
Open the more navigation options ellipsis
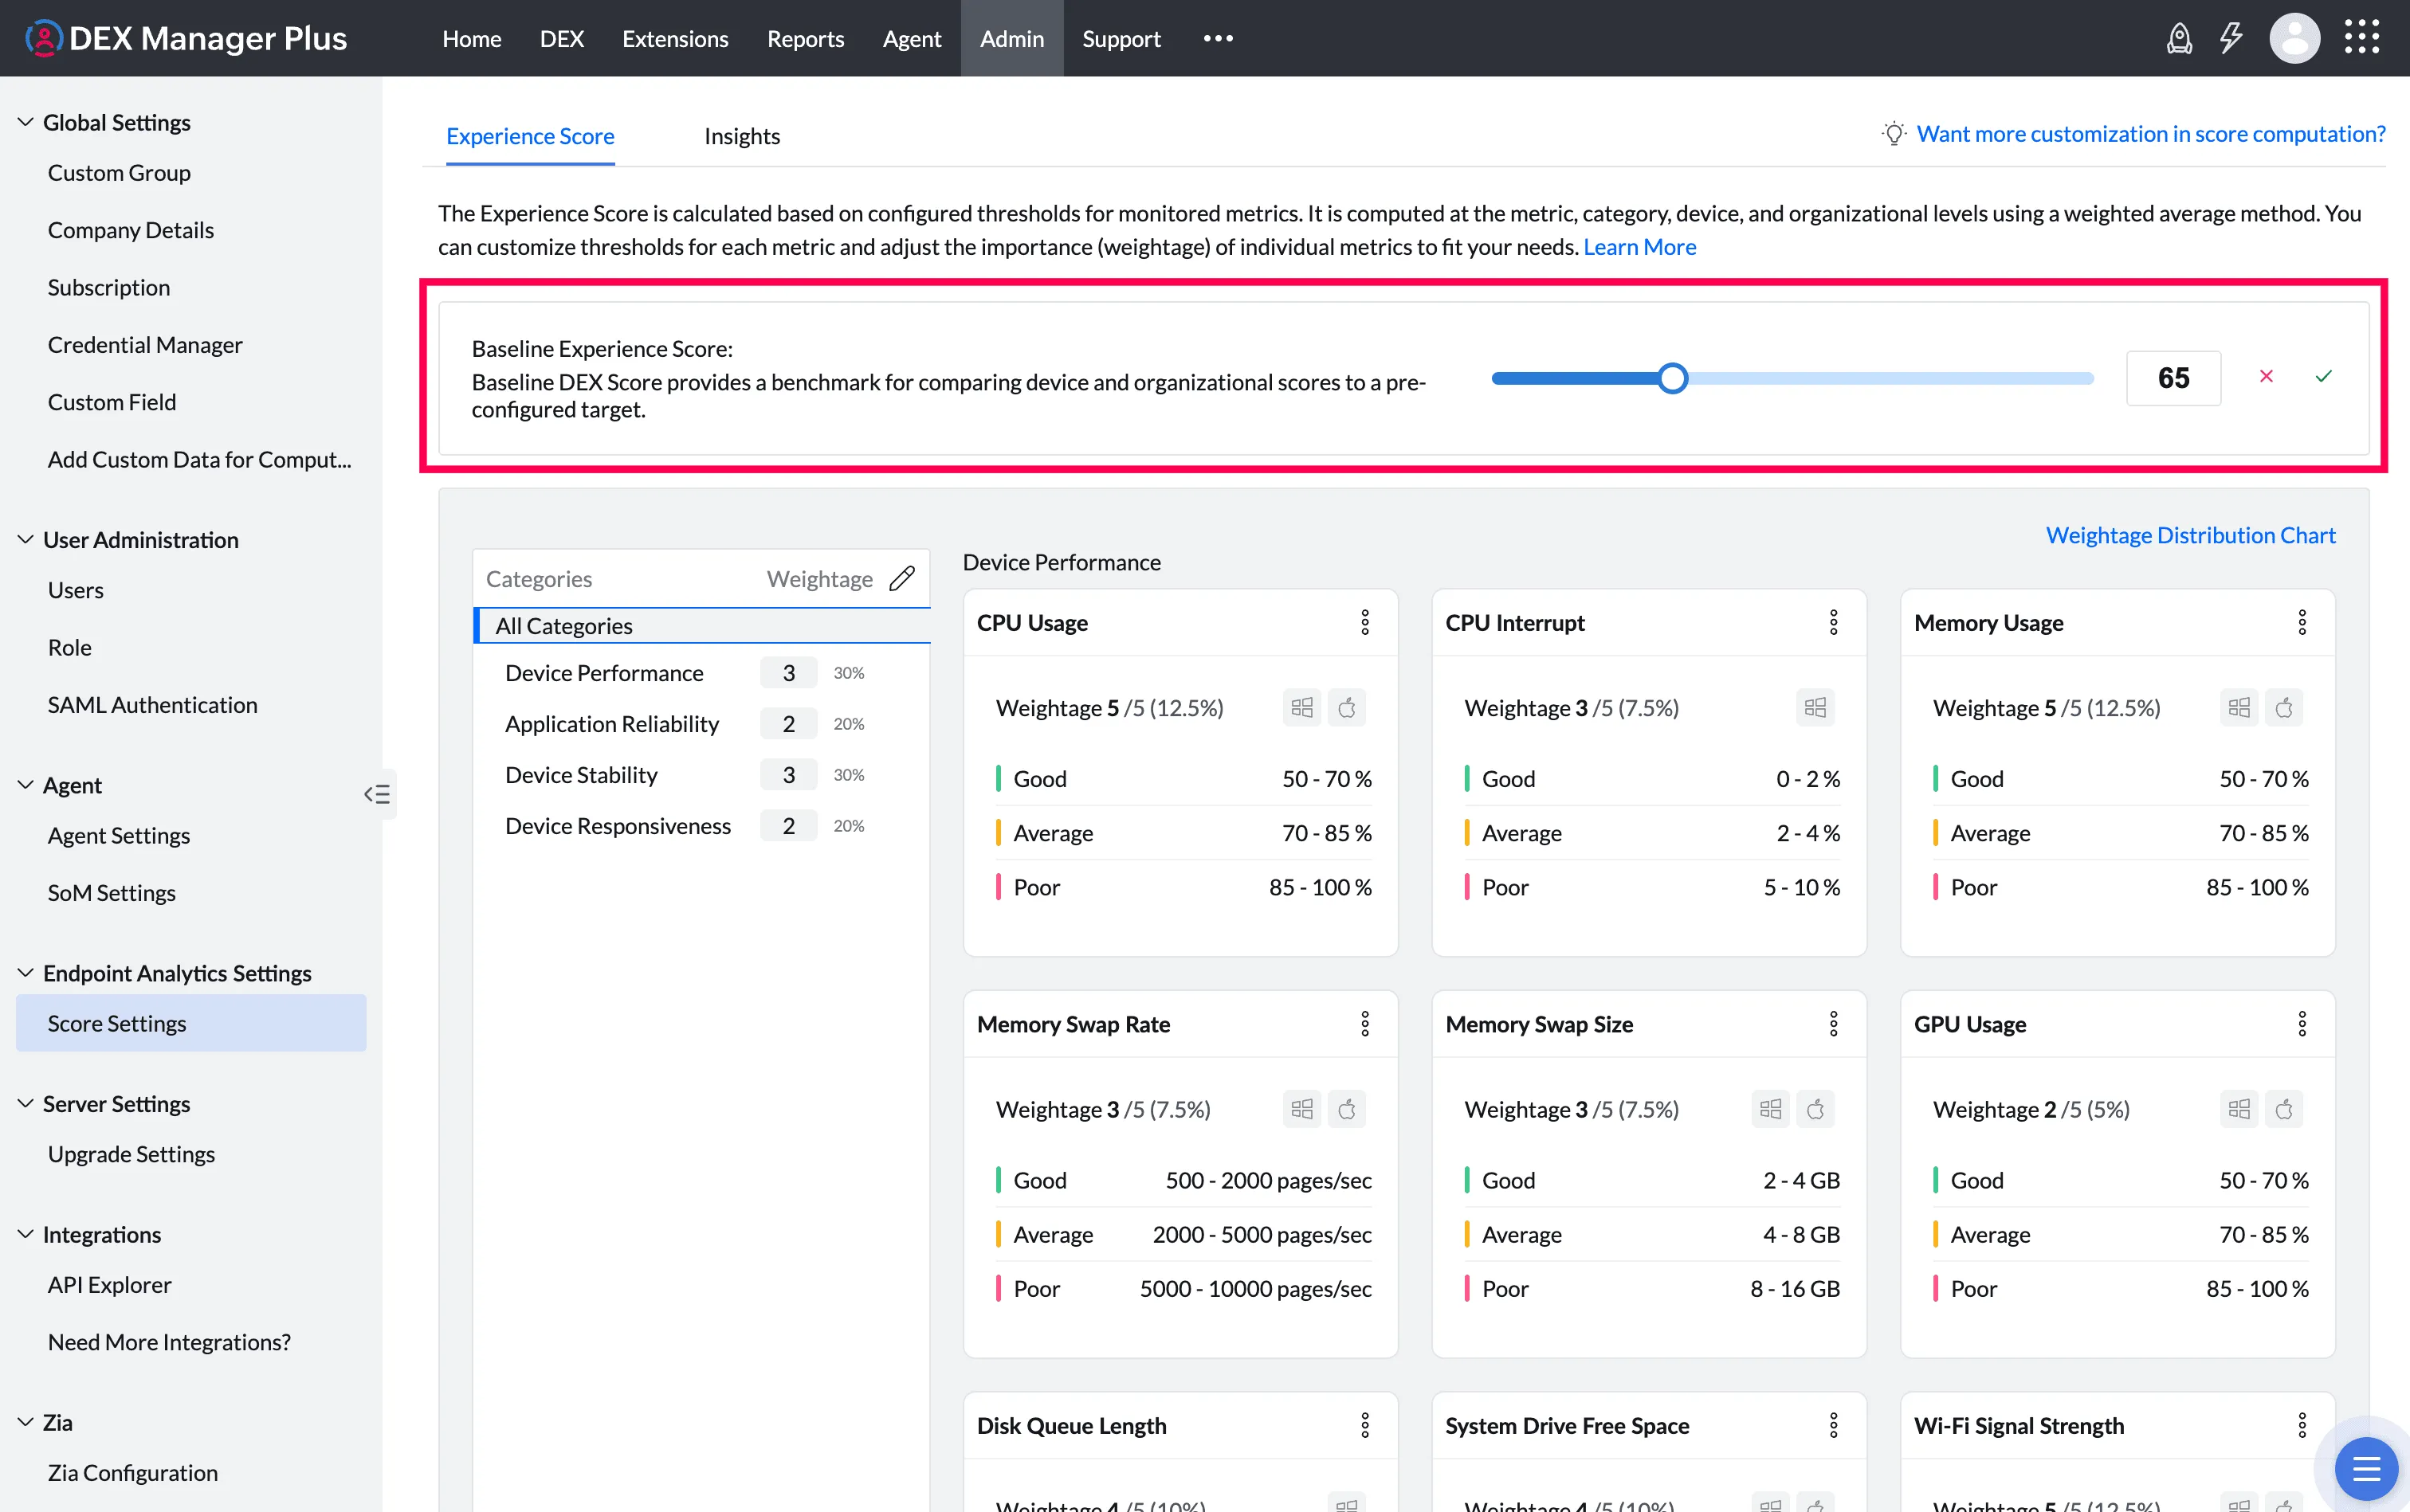(x=1218, y=38)
